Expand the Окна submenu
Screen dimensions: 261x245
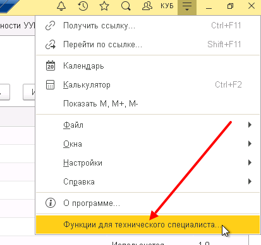pos(148,144)
